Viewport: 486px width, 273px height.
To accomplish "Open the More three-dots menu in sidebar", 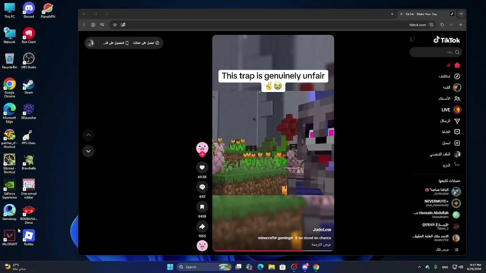I will pos(457,165).
